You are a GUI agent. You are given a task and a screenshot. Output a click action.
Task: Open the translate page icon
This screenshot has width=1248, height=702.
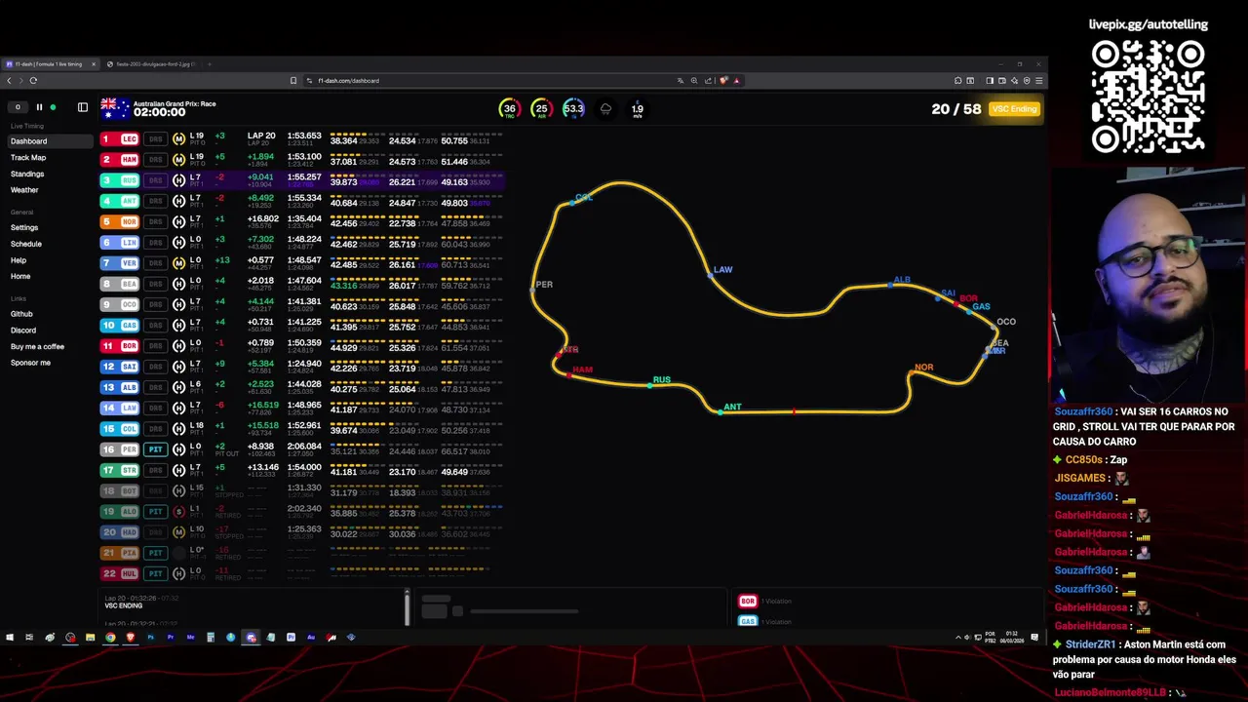pyautogui.click(x=681, y=81)
